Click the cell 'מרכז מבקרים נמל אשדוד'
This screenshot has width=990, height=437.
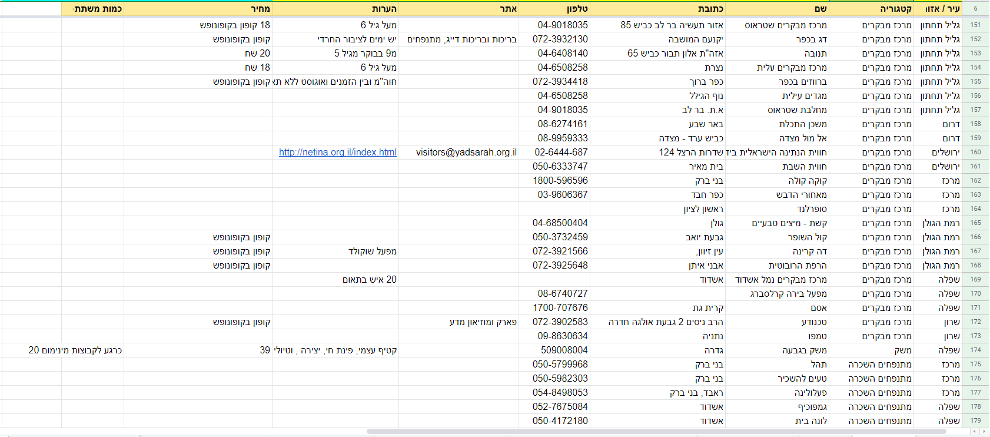[x=777, y=280]
